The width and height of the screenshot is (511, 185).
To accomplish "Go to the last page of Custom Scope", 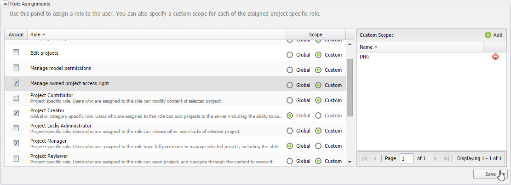I will [446, 158].
